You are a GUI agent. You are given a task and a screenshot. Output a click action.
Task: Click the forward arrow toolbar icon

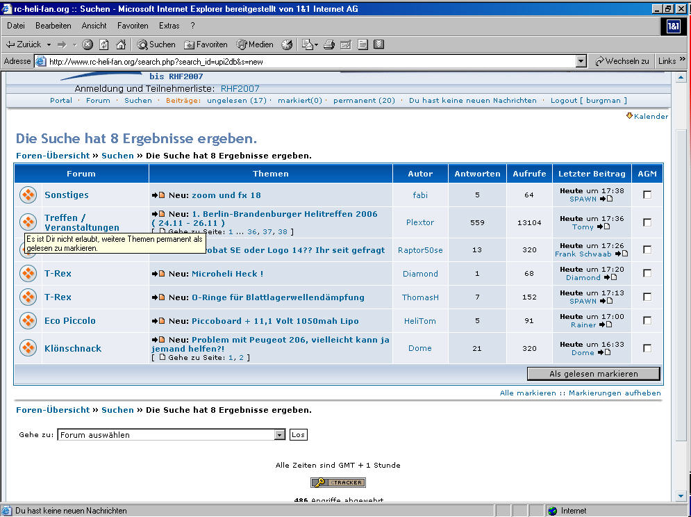point(62,44)
